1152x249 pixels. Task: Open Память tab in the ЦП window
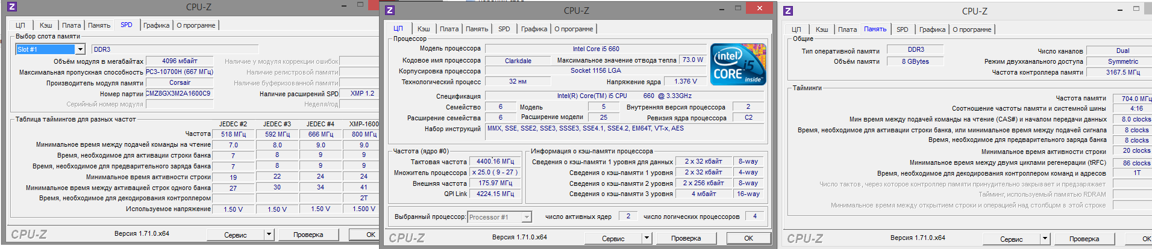pos(477,29)
